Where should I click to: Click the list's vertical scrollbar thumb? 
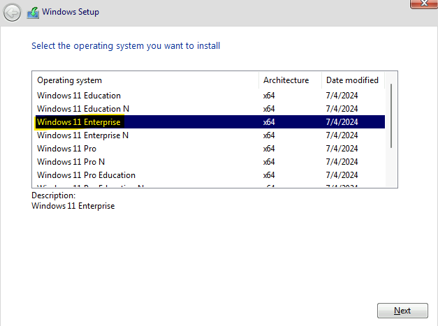pyautogui.click(x=391, y=116)
